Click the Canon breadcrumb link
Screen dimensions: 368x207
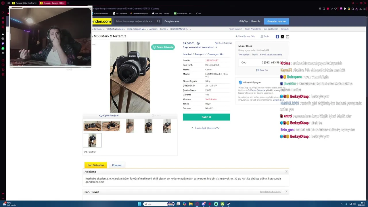163,29
